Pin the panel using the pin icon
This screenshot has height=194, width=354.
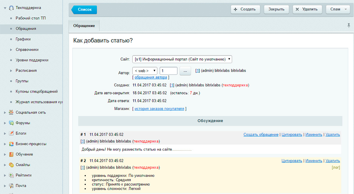[349, 26]
